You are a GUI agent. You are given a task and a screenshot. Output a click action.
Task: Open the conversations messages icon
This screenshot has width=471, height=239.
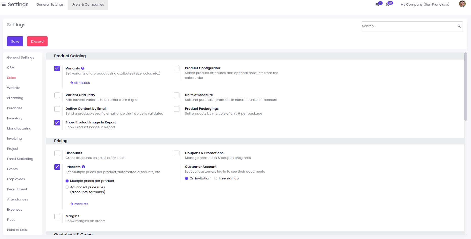tap(377, 5)
